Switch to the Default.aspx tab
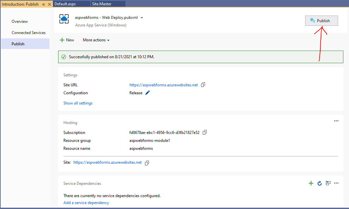This screenshot has width=349, height=209. pos(71,4)
